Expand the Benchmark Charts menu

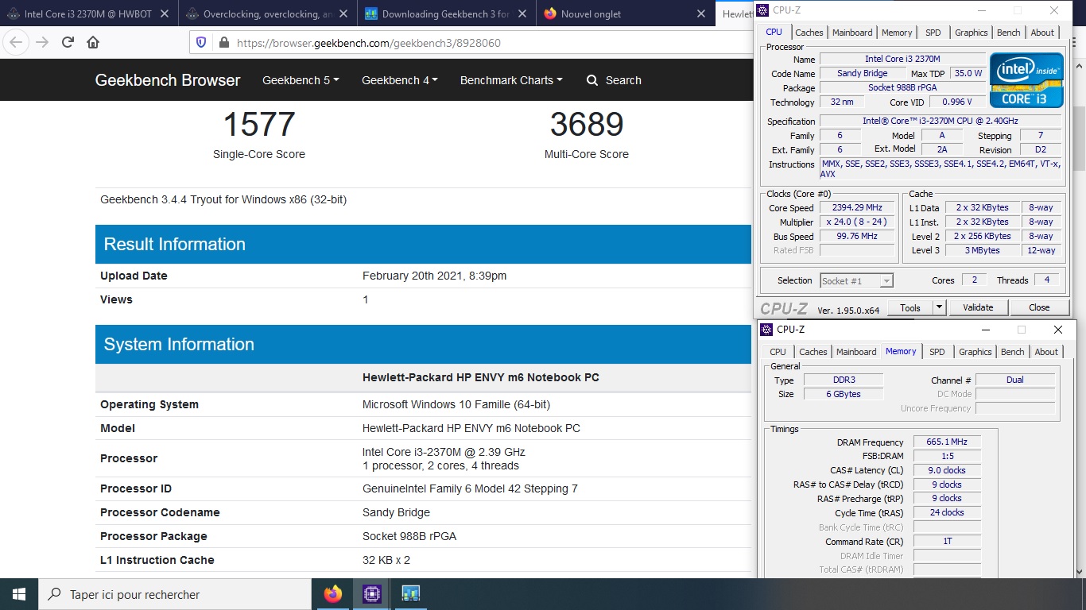click(511, 80)
